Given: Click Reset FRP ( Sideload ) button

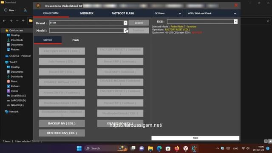Looking at the screenshot, I should point(120,62).
